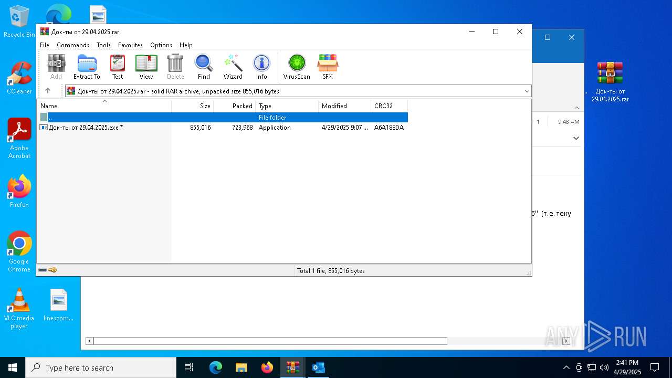Expand the archive path dropdown
The width and height of the screenshot is (672, 378).
(527, 91)
